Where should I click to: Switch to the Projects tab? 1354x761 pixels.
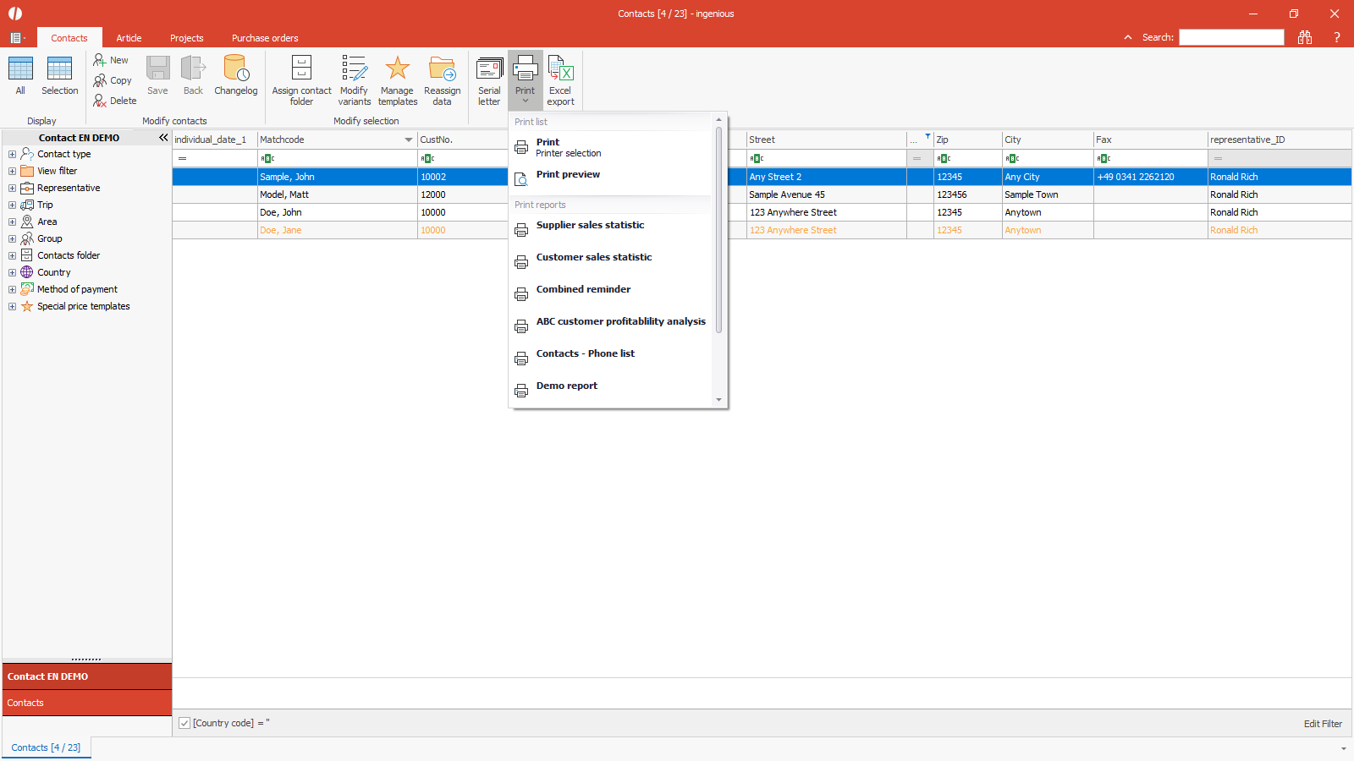point(186,38)
